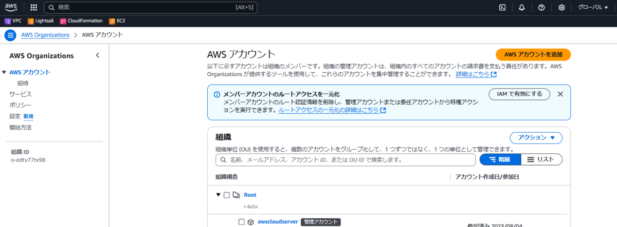Click IAM で有効にする button
The height and width of the screenshot is (227, 617).
[x=519, y=94]
